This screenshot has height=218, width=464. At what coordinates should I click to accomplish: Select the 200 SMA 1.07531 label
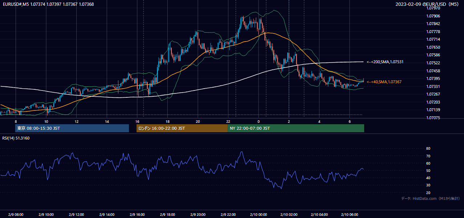(385, 62)
